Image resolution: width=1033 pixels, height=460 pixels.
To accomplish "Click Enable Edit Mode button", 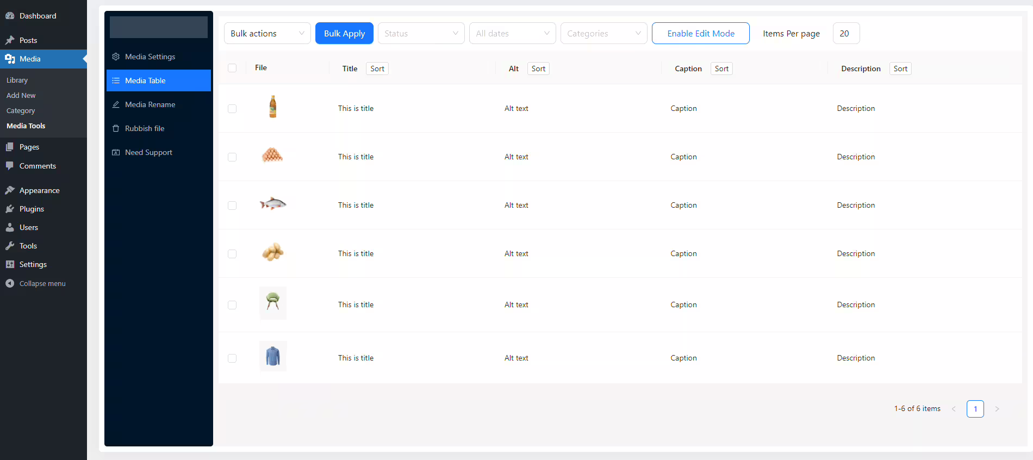I will pyautogui.click(x=701, y=33).
